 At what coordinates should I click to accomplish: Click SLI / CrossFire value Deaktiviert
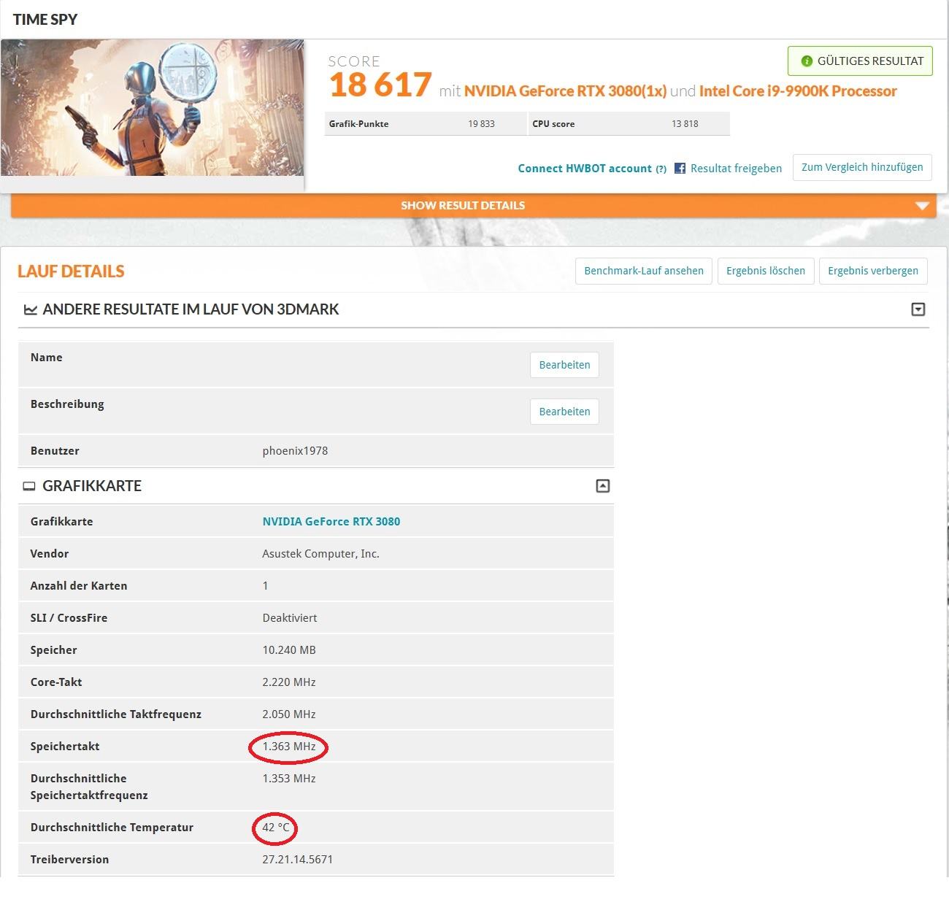tap(290, 618)
